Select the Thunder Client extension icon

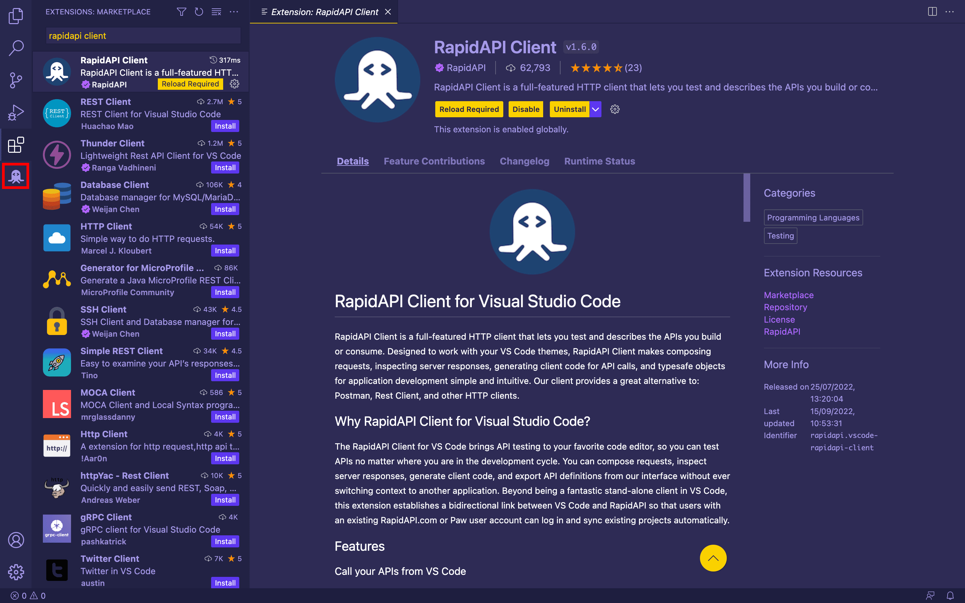coord(57,155)
